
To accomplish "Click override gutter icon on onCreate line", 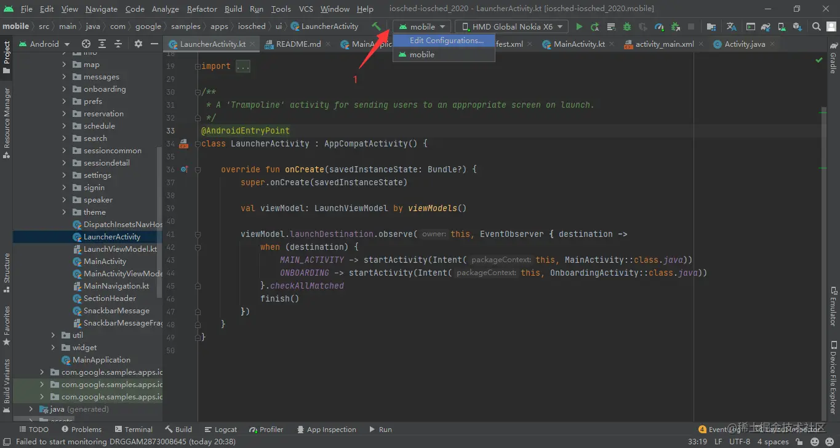I will [184, 169].
